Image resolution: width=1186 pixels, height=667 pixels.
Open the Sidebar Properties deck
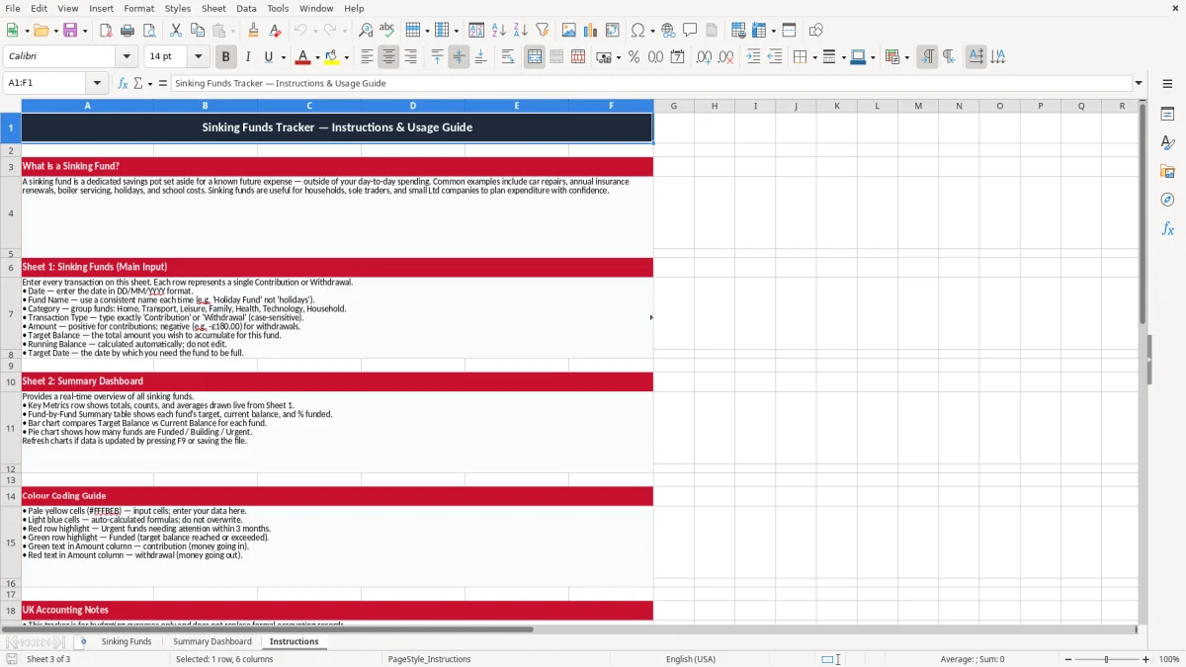pyautogui.click(x=1167, y=115)
